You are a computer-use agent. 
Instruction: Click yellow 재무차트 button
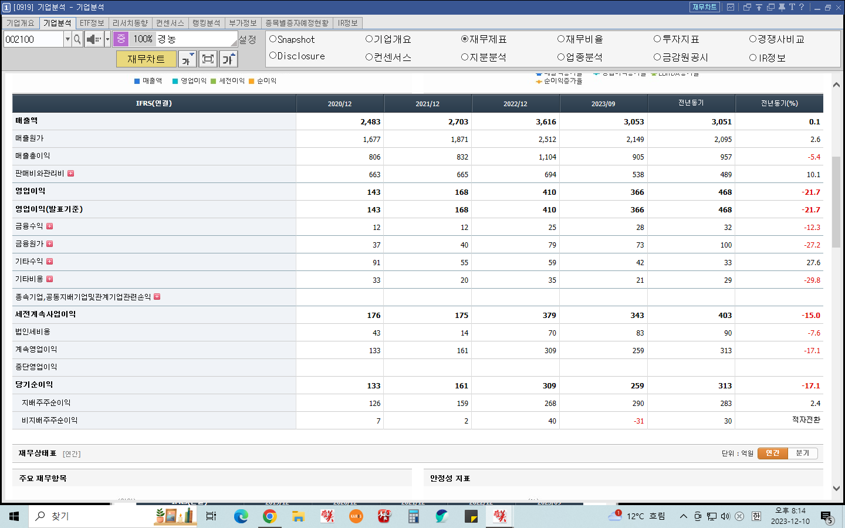click(x=146, y=59)
